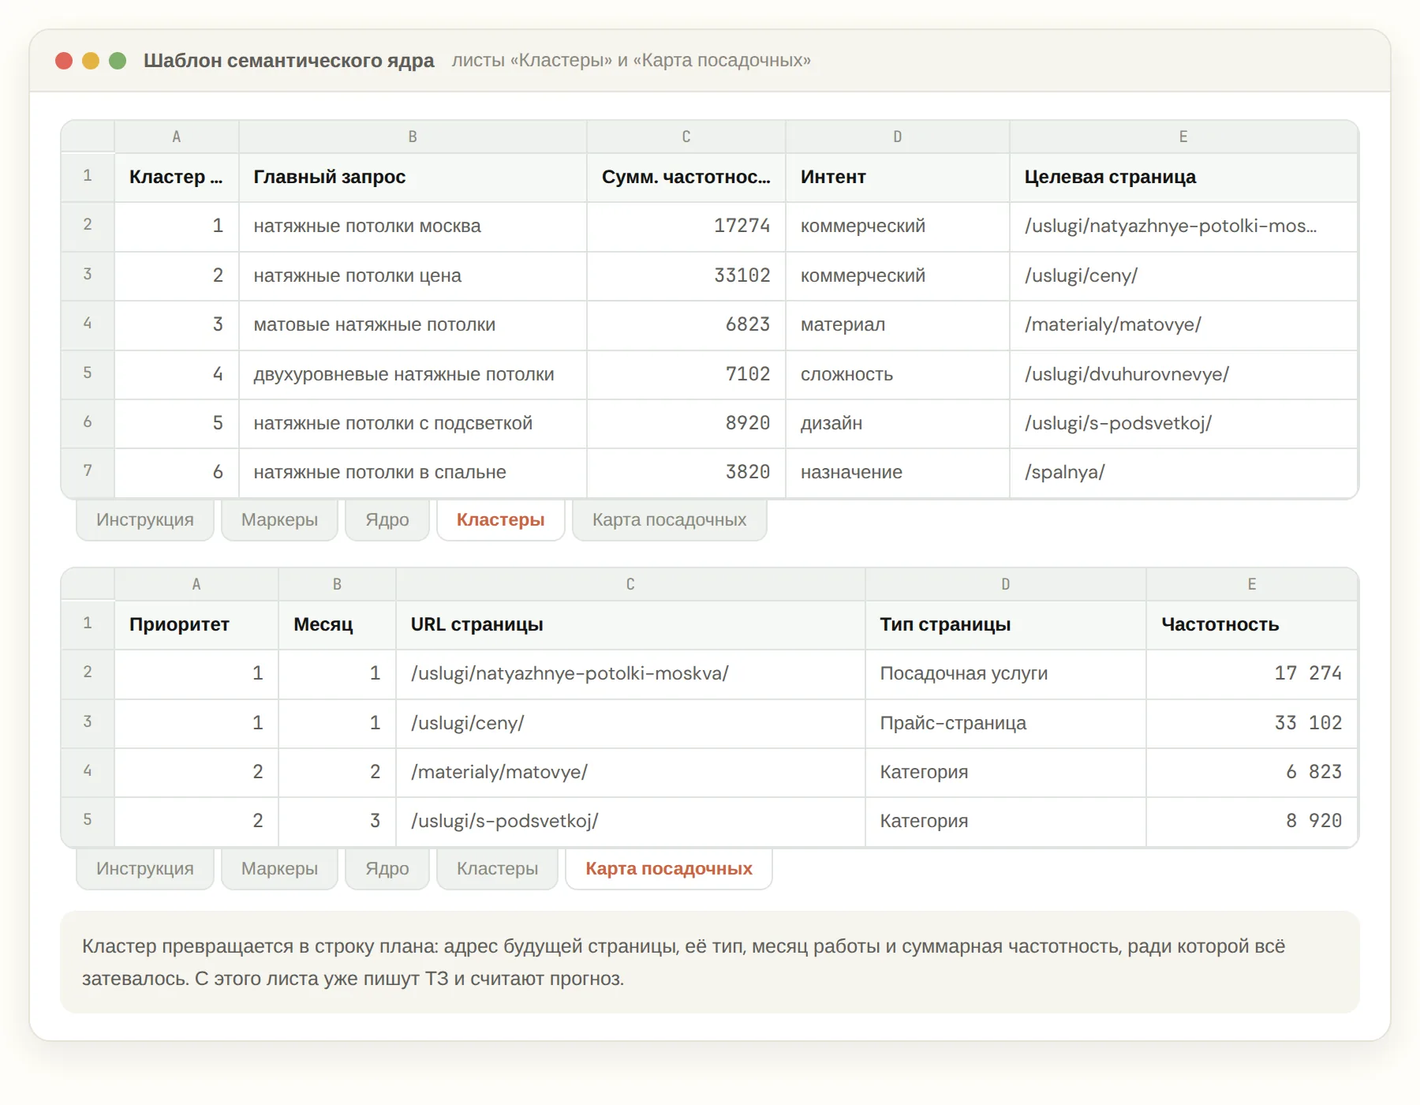This screenshot has height=1105, width=1420.
Task: Select the cell 'натяжные потолки с подсветкой'
Action: [x=413, y=424]
